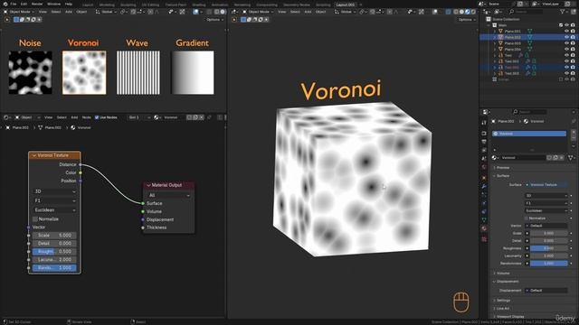Switch to the Layout.003 workspace tab
579x325 pixels.
tap(346, 5)
